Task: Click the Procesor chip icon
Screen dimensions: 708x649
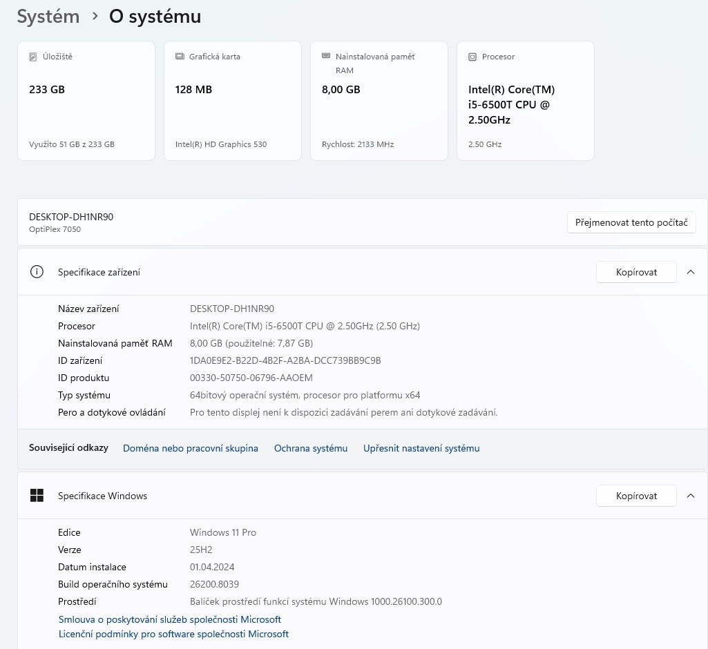Action: pos(472,57)
